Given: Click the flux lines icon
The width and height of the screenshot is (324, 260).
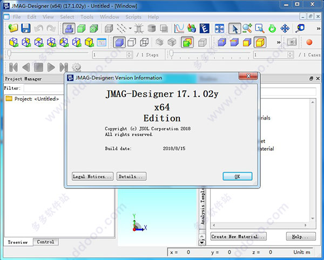Looking at the screenshot, I should coord(139,29).
